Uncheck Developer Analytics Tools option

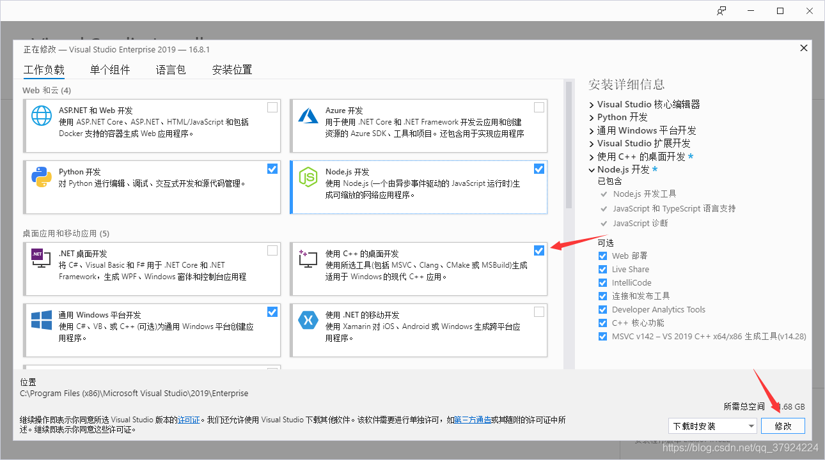[602, 309]
